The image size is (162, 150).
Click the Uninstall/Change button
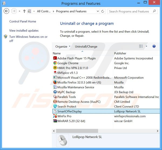pos(86,46)
